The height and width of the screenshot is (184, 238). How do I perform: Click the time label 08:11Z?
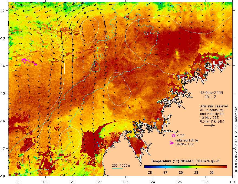pyautogui.click(x=210, y=97)
